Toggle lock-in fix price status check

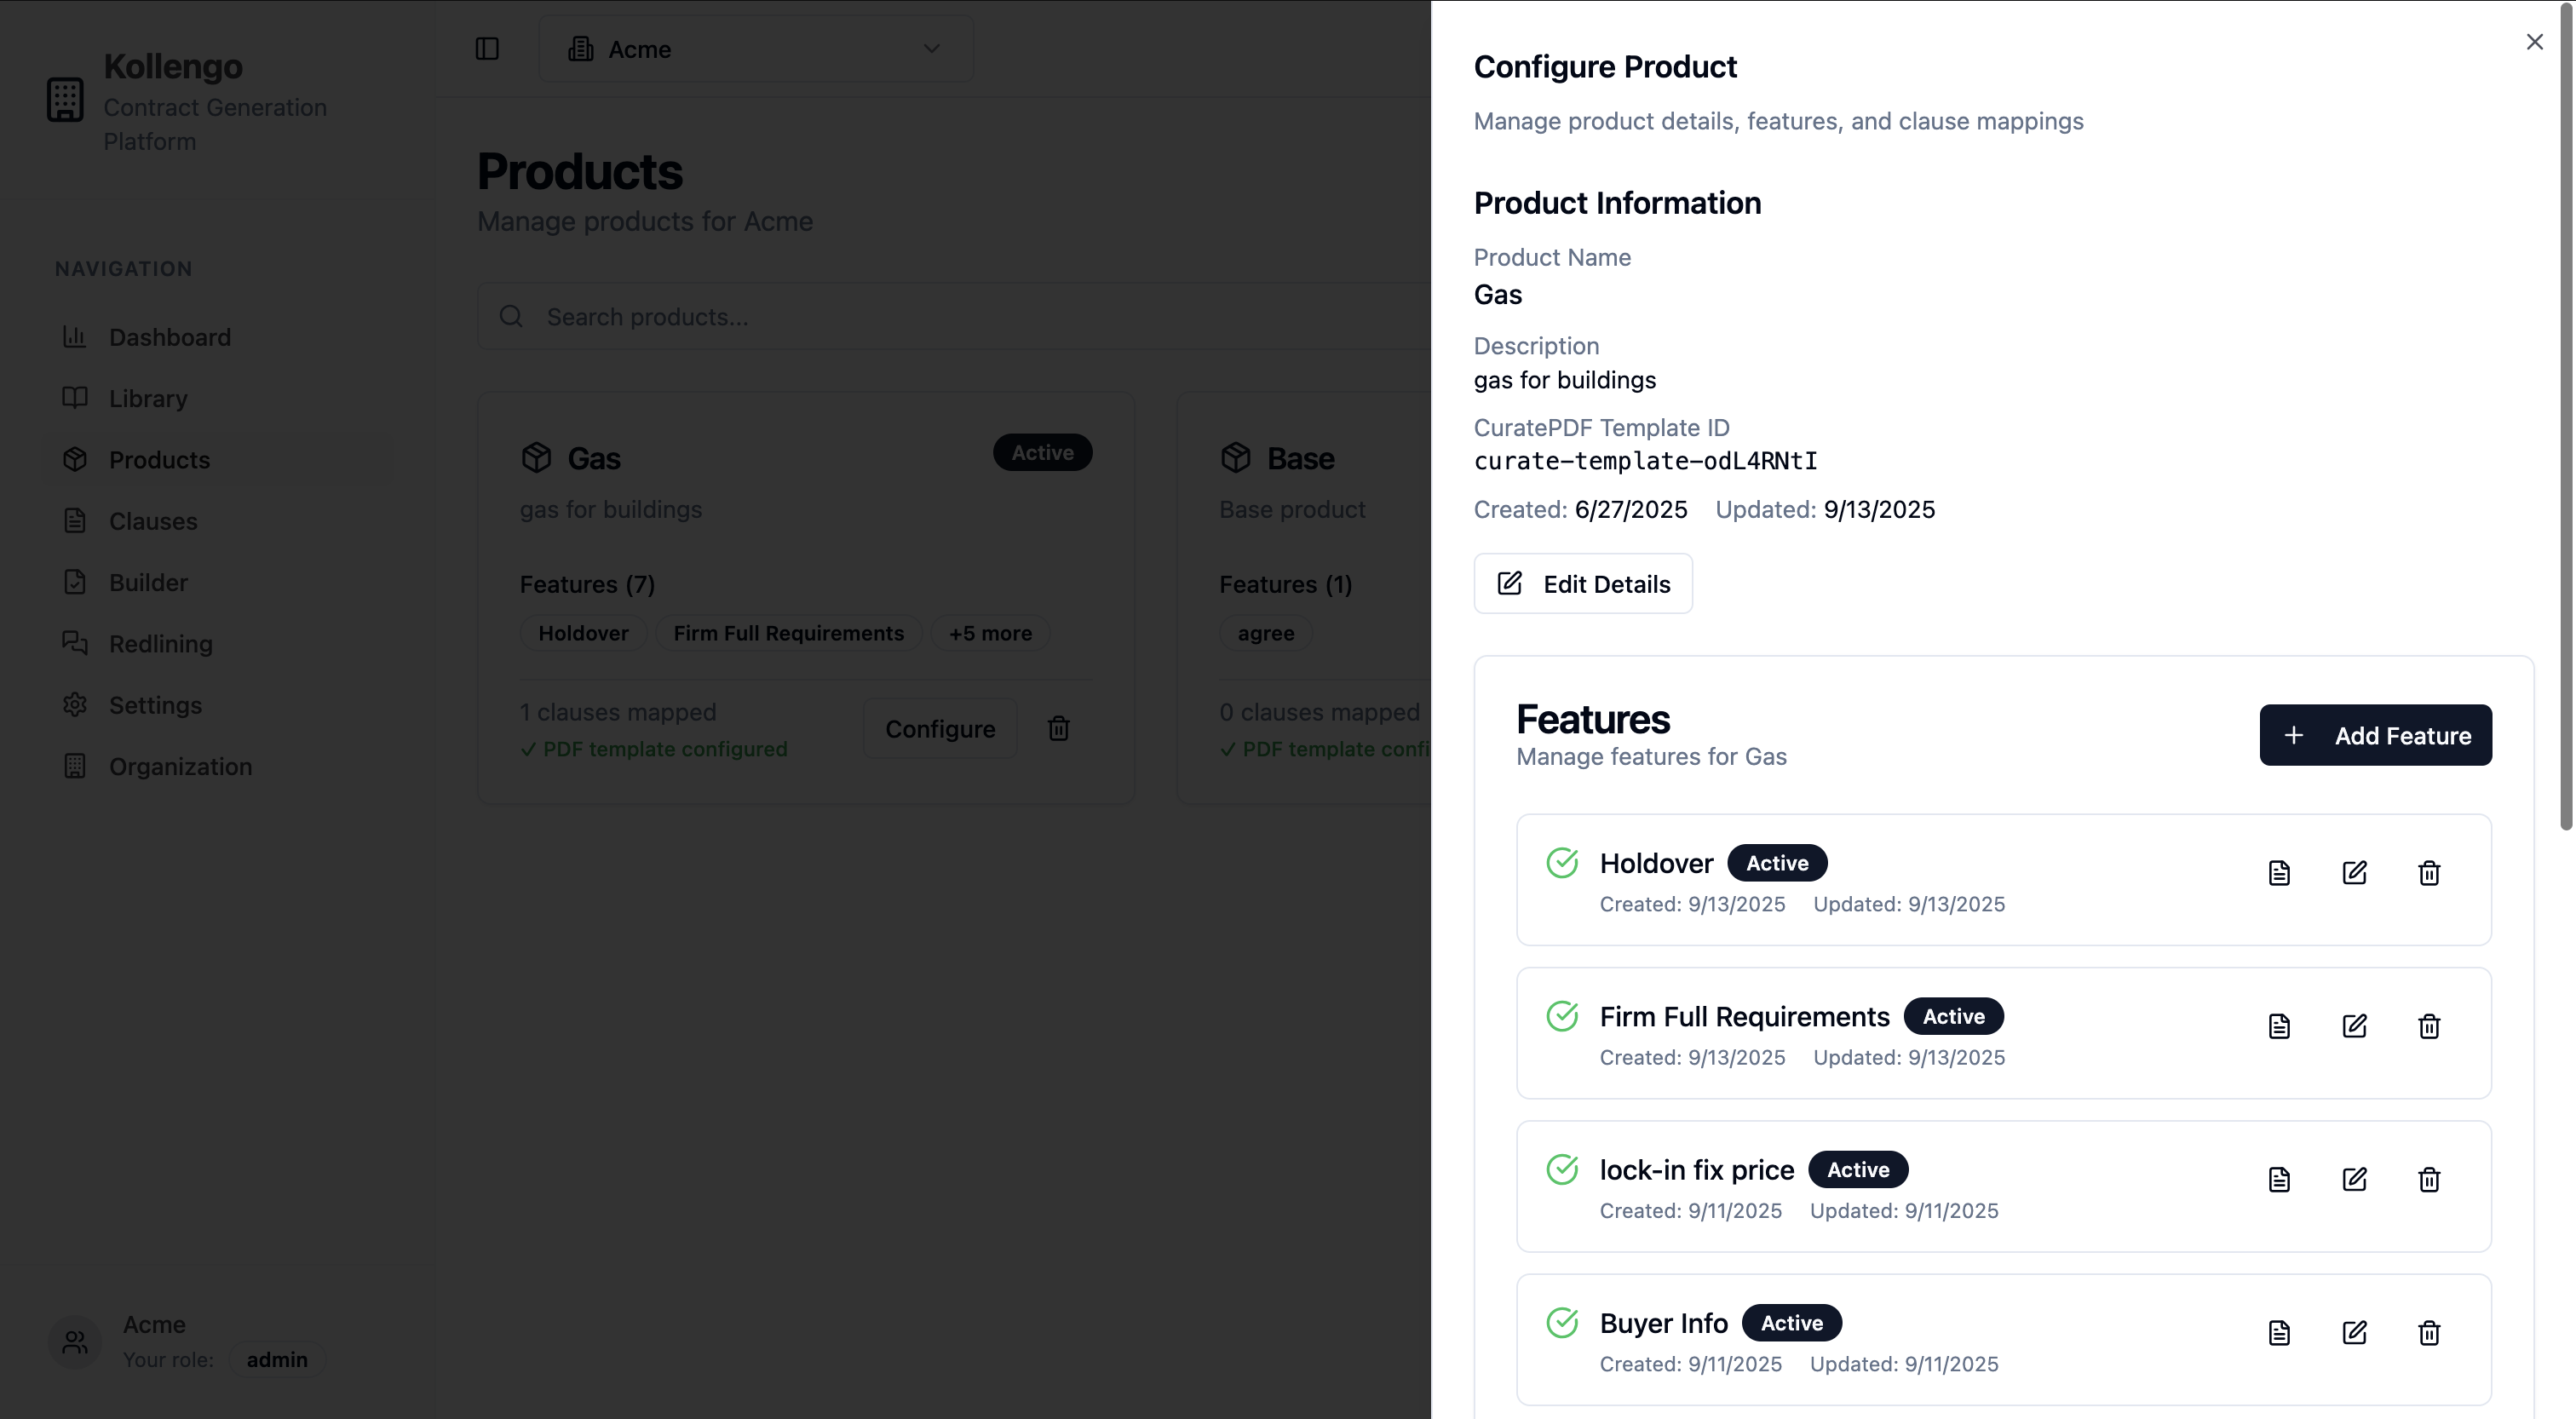click(1562, 1170)
